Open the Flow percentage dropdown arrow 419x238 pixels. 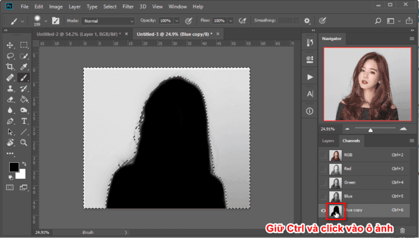pyautogui.click(x=230, y=21)
